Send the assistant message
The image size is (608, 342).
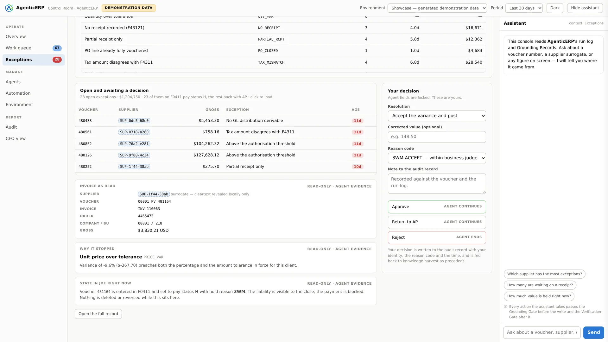[x=593, y=332]
